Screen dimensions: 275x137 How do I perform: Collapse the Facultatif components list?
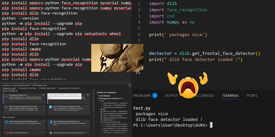(x=100, y=109)
